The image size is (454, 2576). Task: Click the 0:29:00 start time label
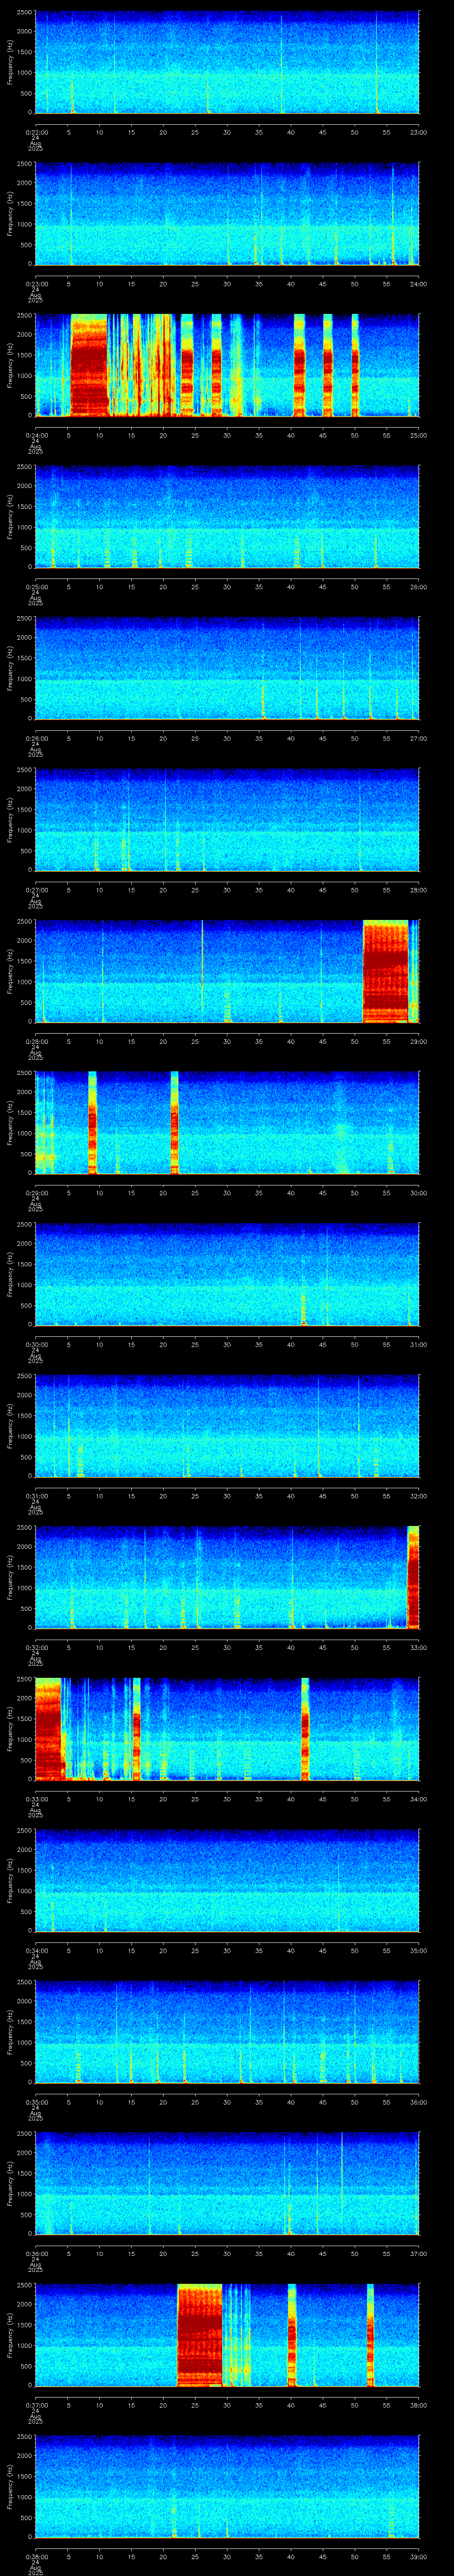click(36, 1193)
